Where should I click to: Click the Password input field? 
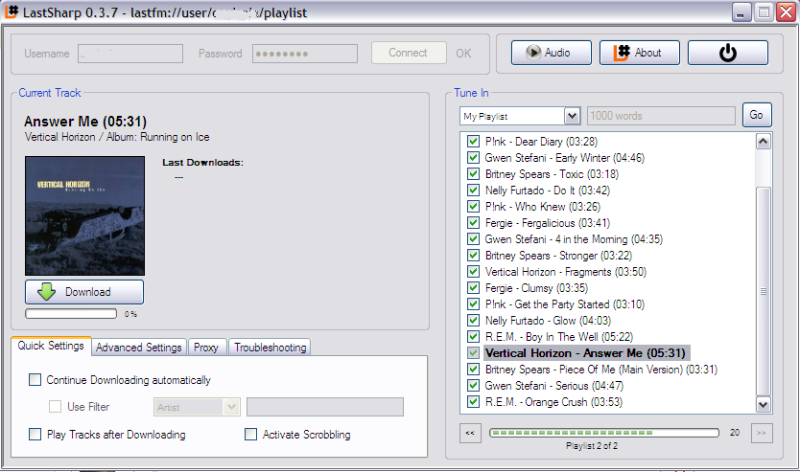[x=305, y=54]
